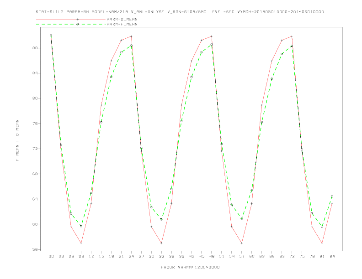
Task: Click x-axis forecast hour label 33
Action: click(161, 256)
